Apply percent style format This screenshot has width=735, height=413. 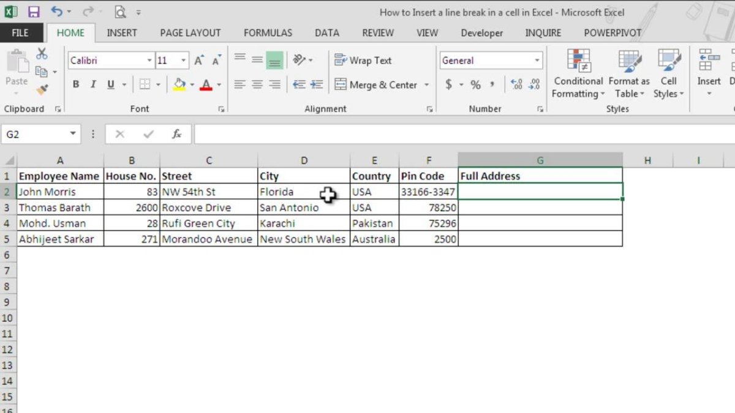click(x=476, y=84)
